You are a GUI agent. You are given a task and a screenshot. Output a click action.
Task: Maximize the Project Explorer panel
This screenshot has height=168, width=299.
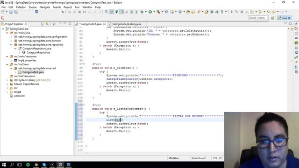70,24
